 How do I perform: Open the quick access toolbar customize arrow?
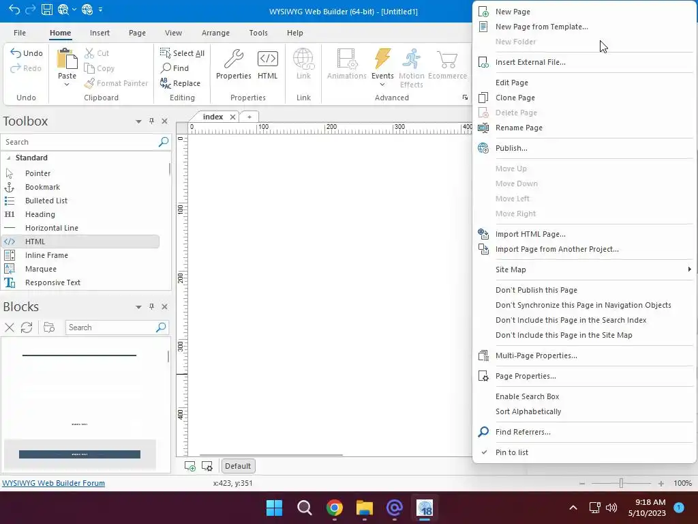101,10
